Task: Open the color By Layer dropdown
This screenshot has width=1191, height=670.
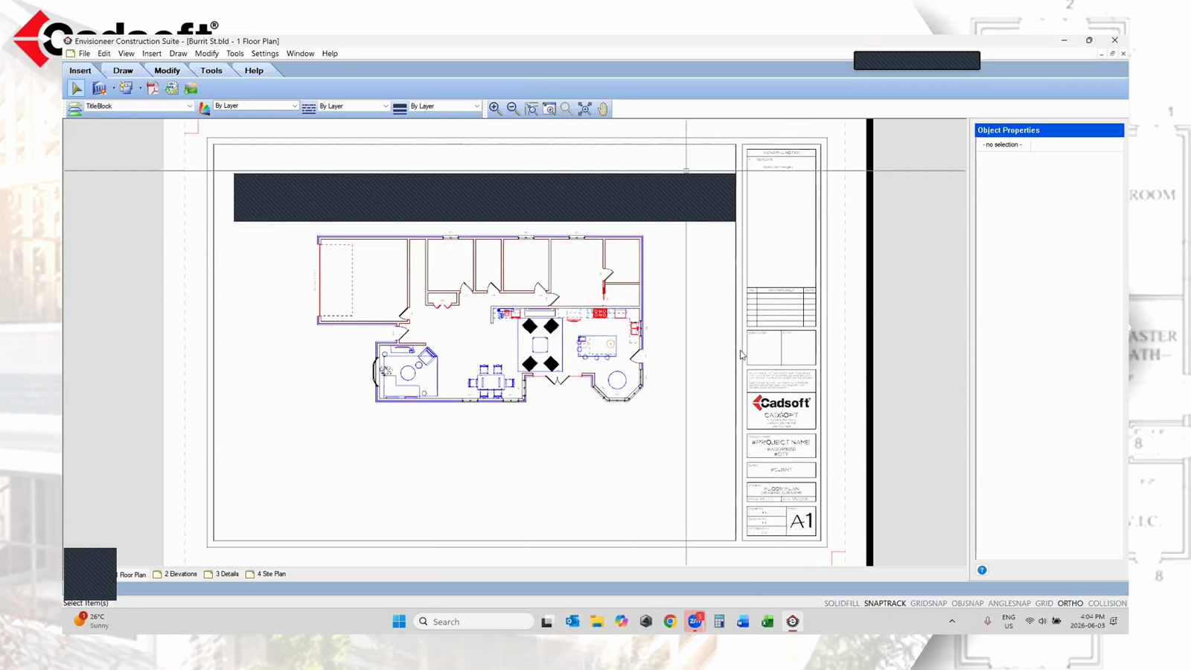Action: click(x=255, y=106)
